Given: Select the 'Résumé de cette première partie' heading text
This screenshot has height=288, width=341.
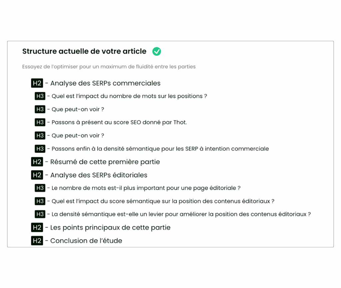Looking at the screenshot, I should [x=105, y=162].
